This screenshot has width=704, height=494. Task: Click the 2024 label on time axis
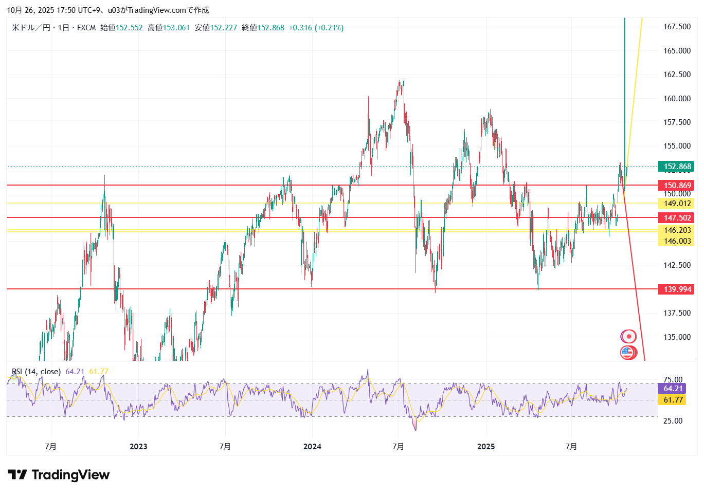click(x=312, y=446)
